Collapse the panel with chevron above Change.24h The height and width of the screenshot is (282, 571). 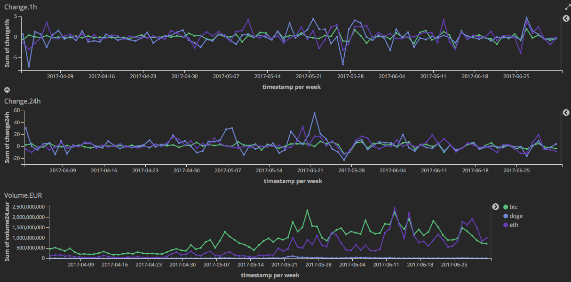[x=7, y=90]
